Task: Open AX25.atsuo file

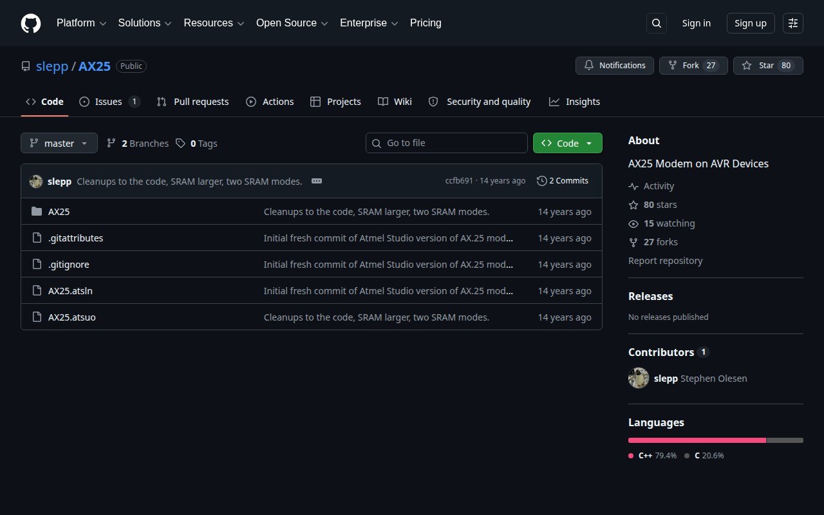Action: click(x=72, y=317)
